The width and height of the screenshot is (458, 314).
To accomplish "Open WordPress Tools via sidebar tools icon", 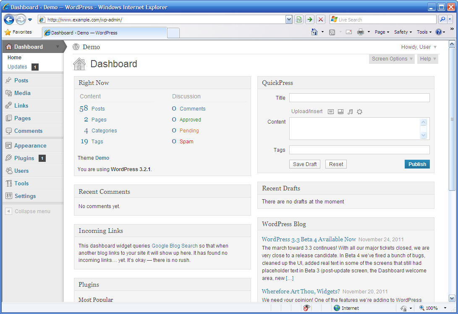I will click(8, 183).
